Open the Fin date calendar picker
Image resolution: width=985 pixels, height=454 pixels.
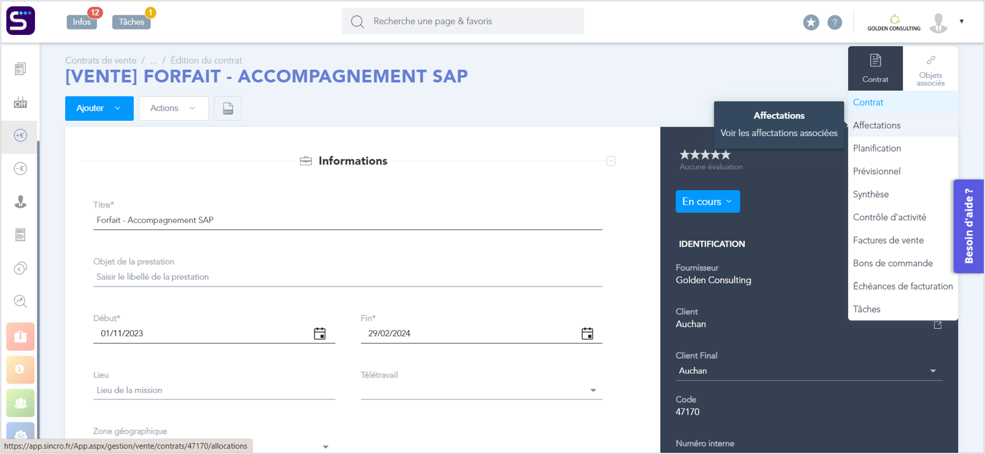point(588,334)
